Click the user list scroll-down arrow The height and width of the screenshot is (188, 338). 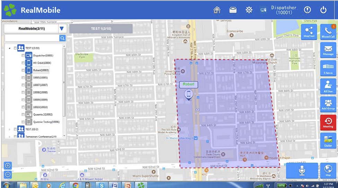pyautogui.click(x=64, y=135)
